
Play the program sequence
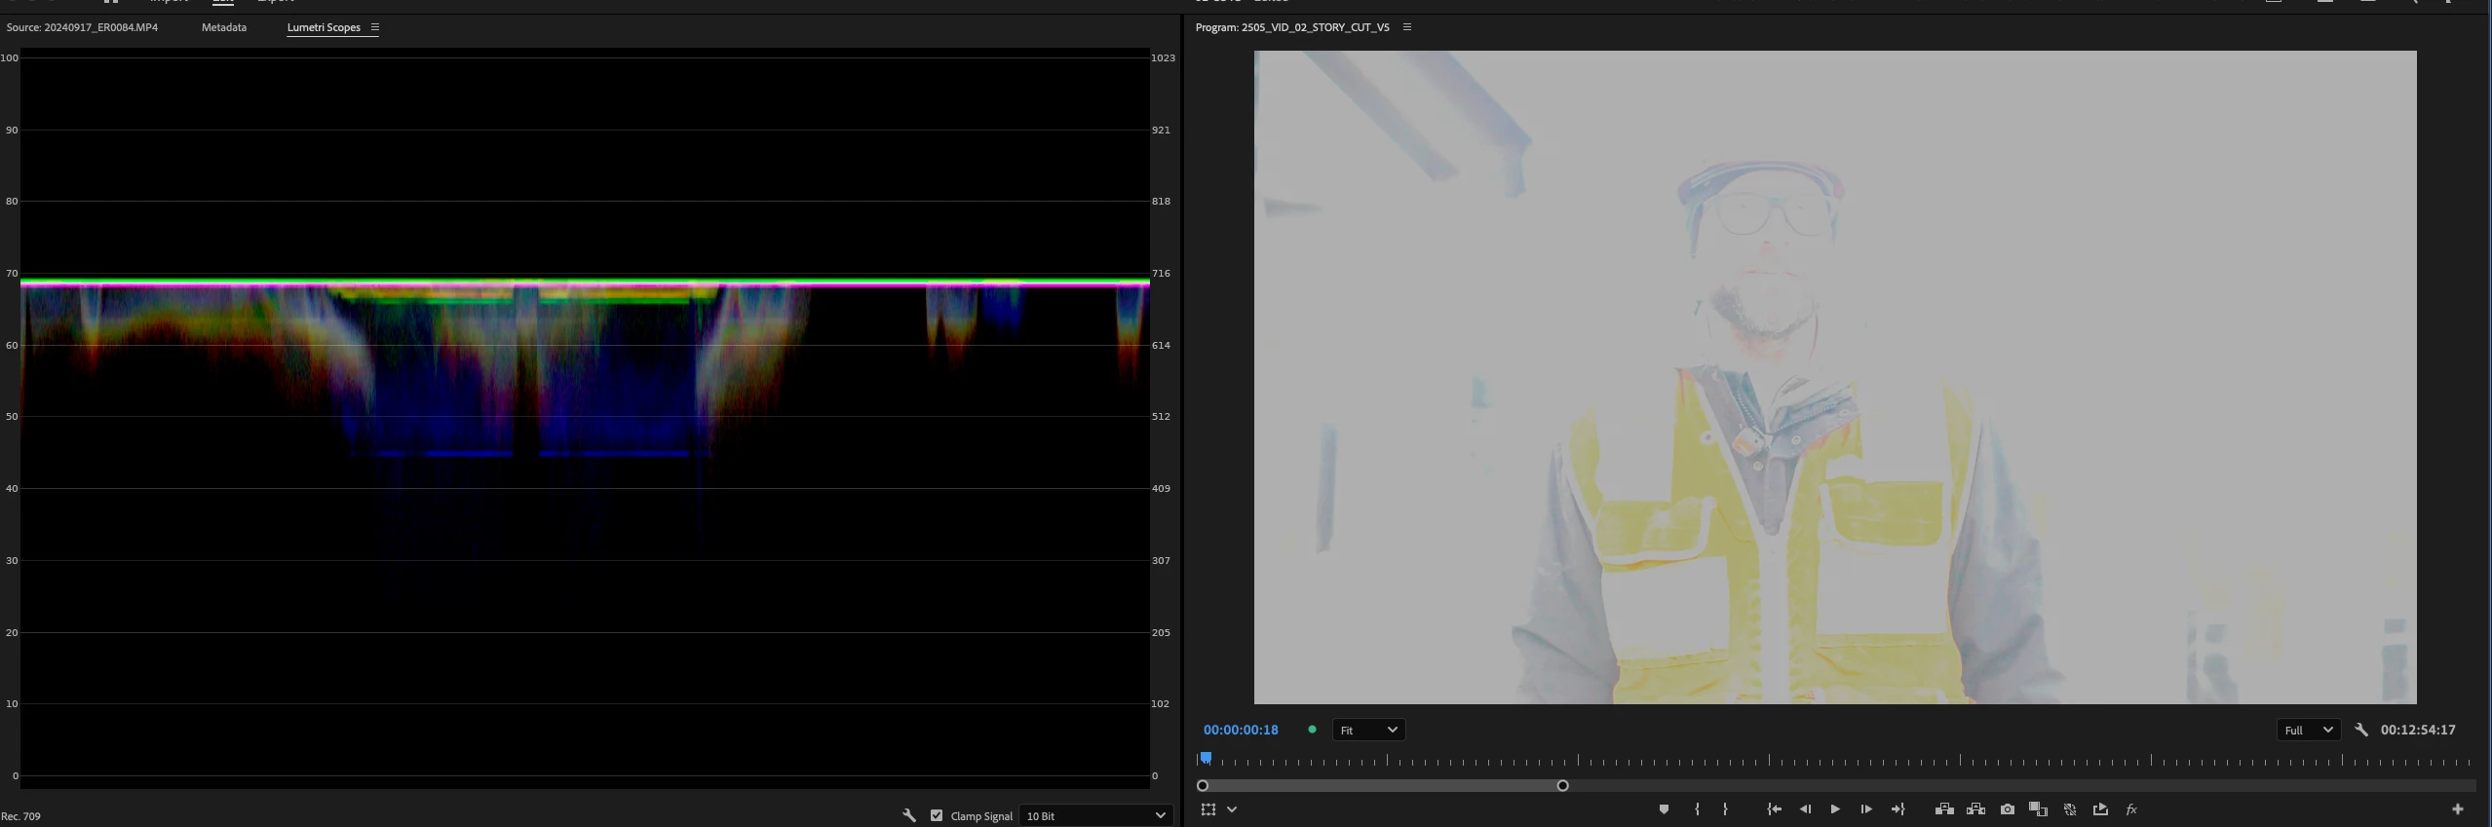[x=1835, y=809]
